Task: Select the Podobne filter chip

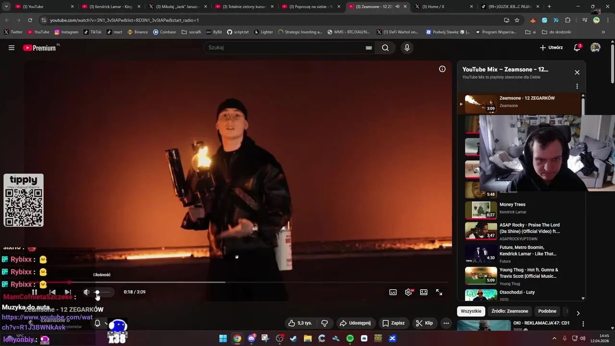Action: pos(547,311)
